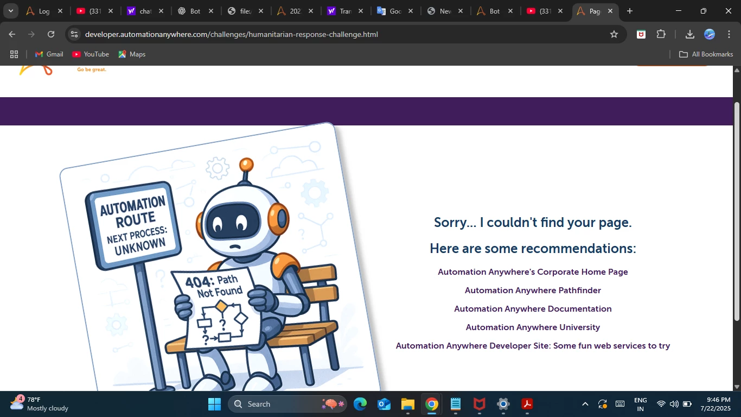
Task: Close the Yahoo "chat" tab
Action: point(161,11)
